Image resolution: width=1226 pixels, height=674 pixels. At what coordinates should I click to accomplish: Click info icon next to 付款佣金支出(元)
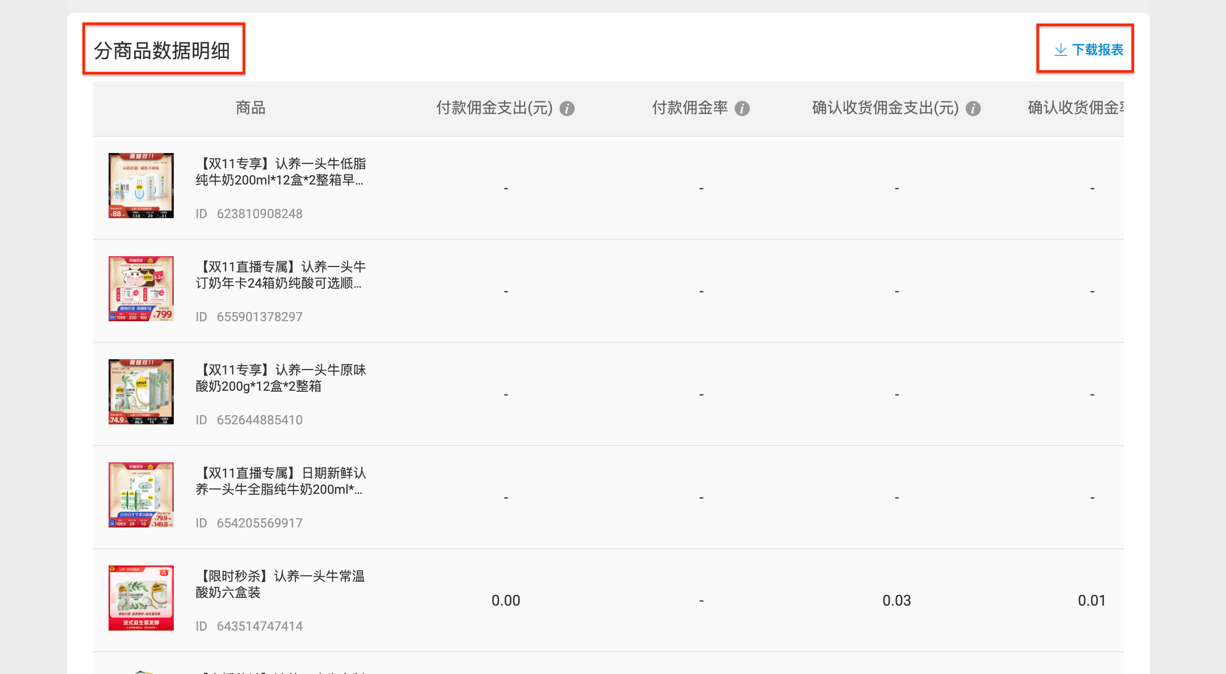pyautogui.click(x=567, y=109)
